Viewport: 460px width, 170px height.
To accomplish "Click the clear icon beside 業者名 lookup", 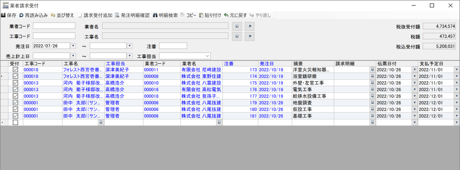I will [x=249, y=26].
